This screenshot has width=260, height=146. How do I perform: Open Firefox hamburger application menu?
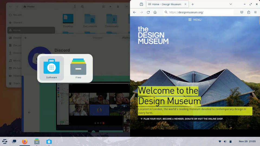(255, 12)
